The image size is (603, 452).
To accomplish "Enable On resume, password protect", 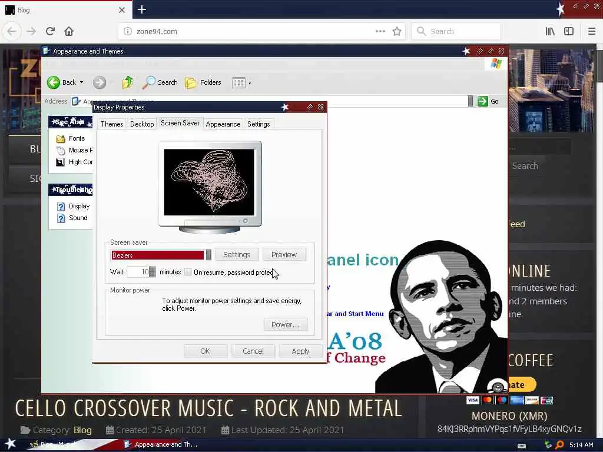I will pos(188,272).
